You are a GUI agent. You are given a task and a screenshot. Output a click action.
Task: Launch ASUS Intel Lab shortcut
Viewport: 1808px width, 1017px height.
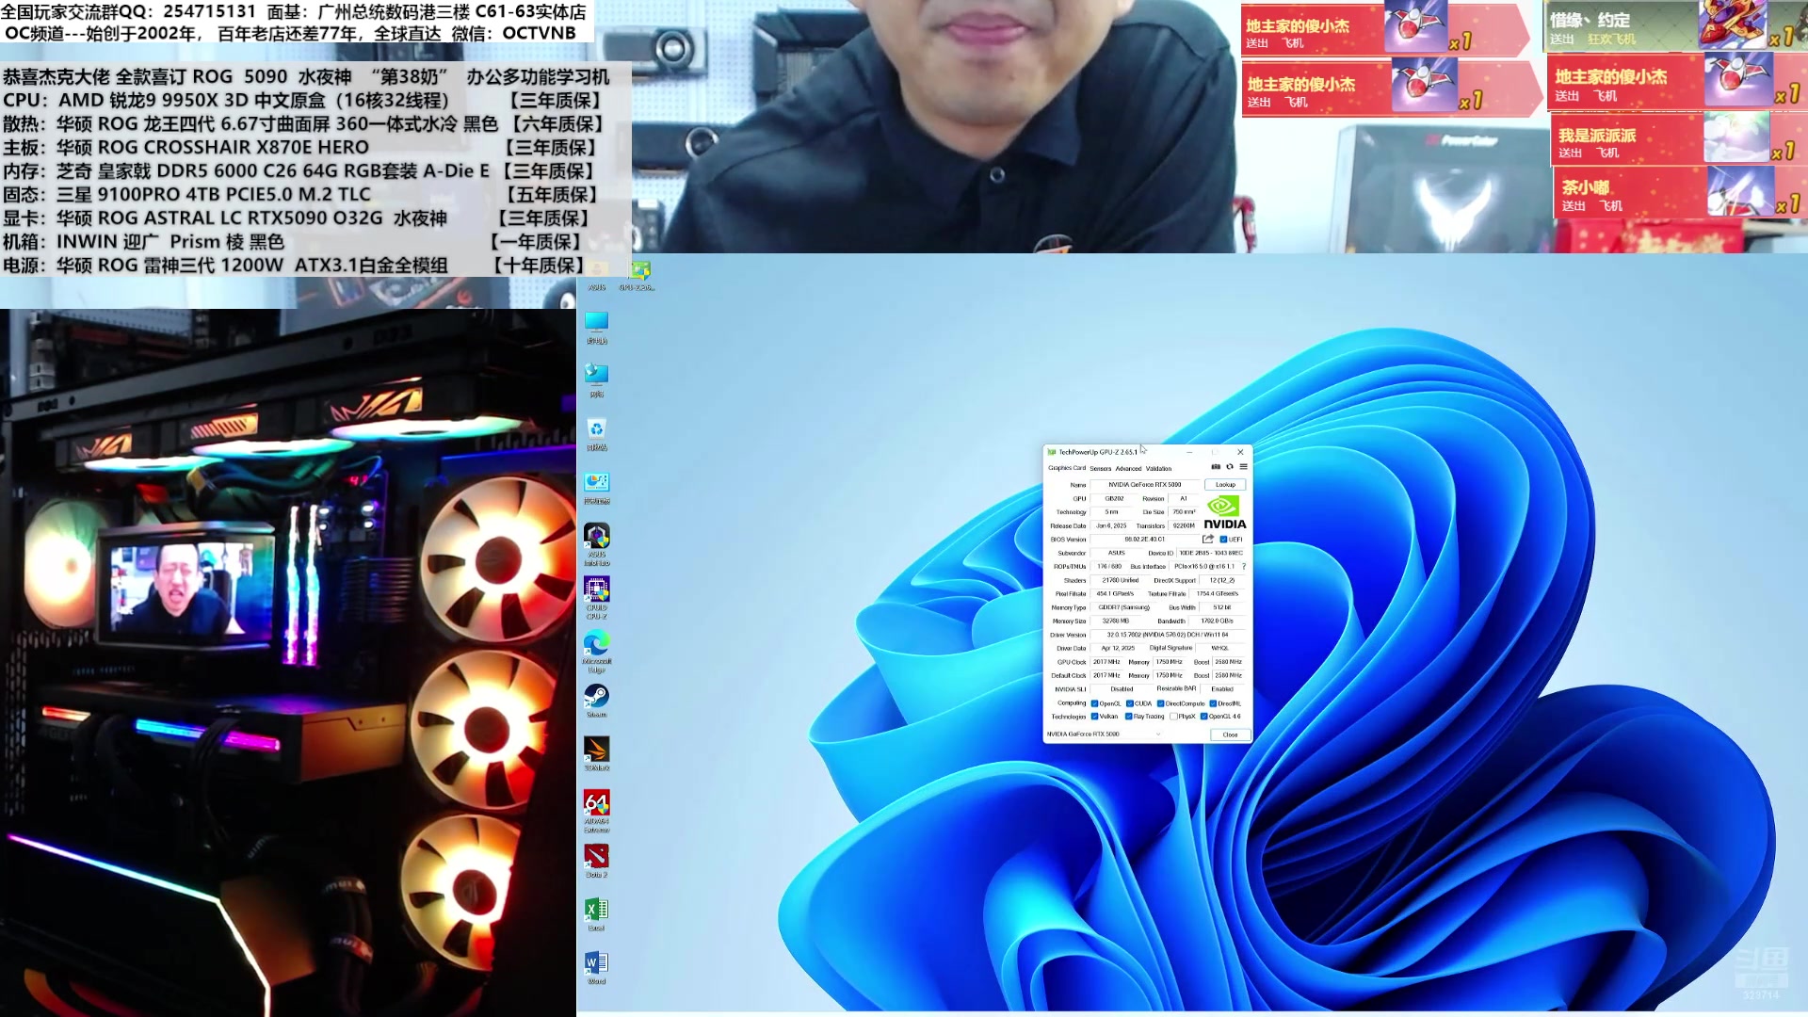click(x=596, y=543)
